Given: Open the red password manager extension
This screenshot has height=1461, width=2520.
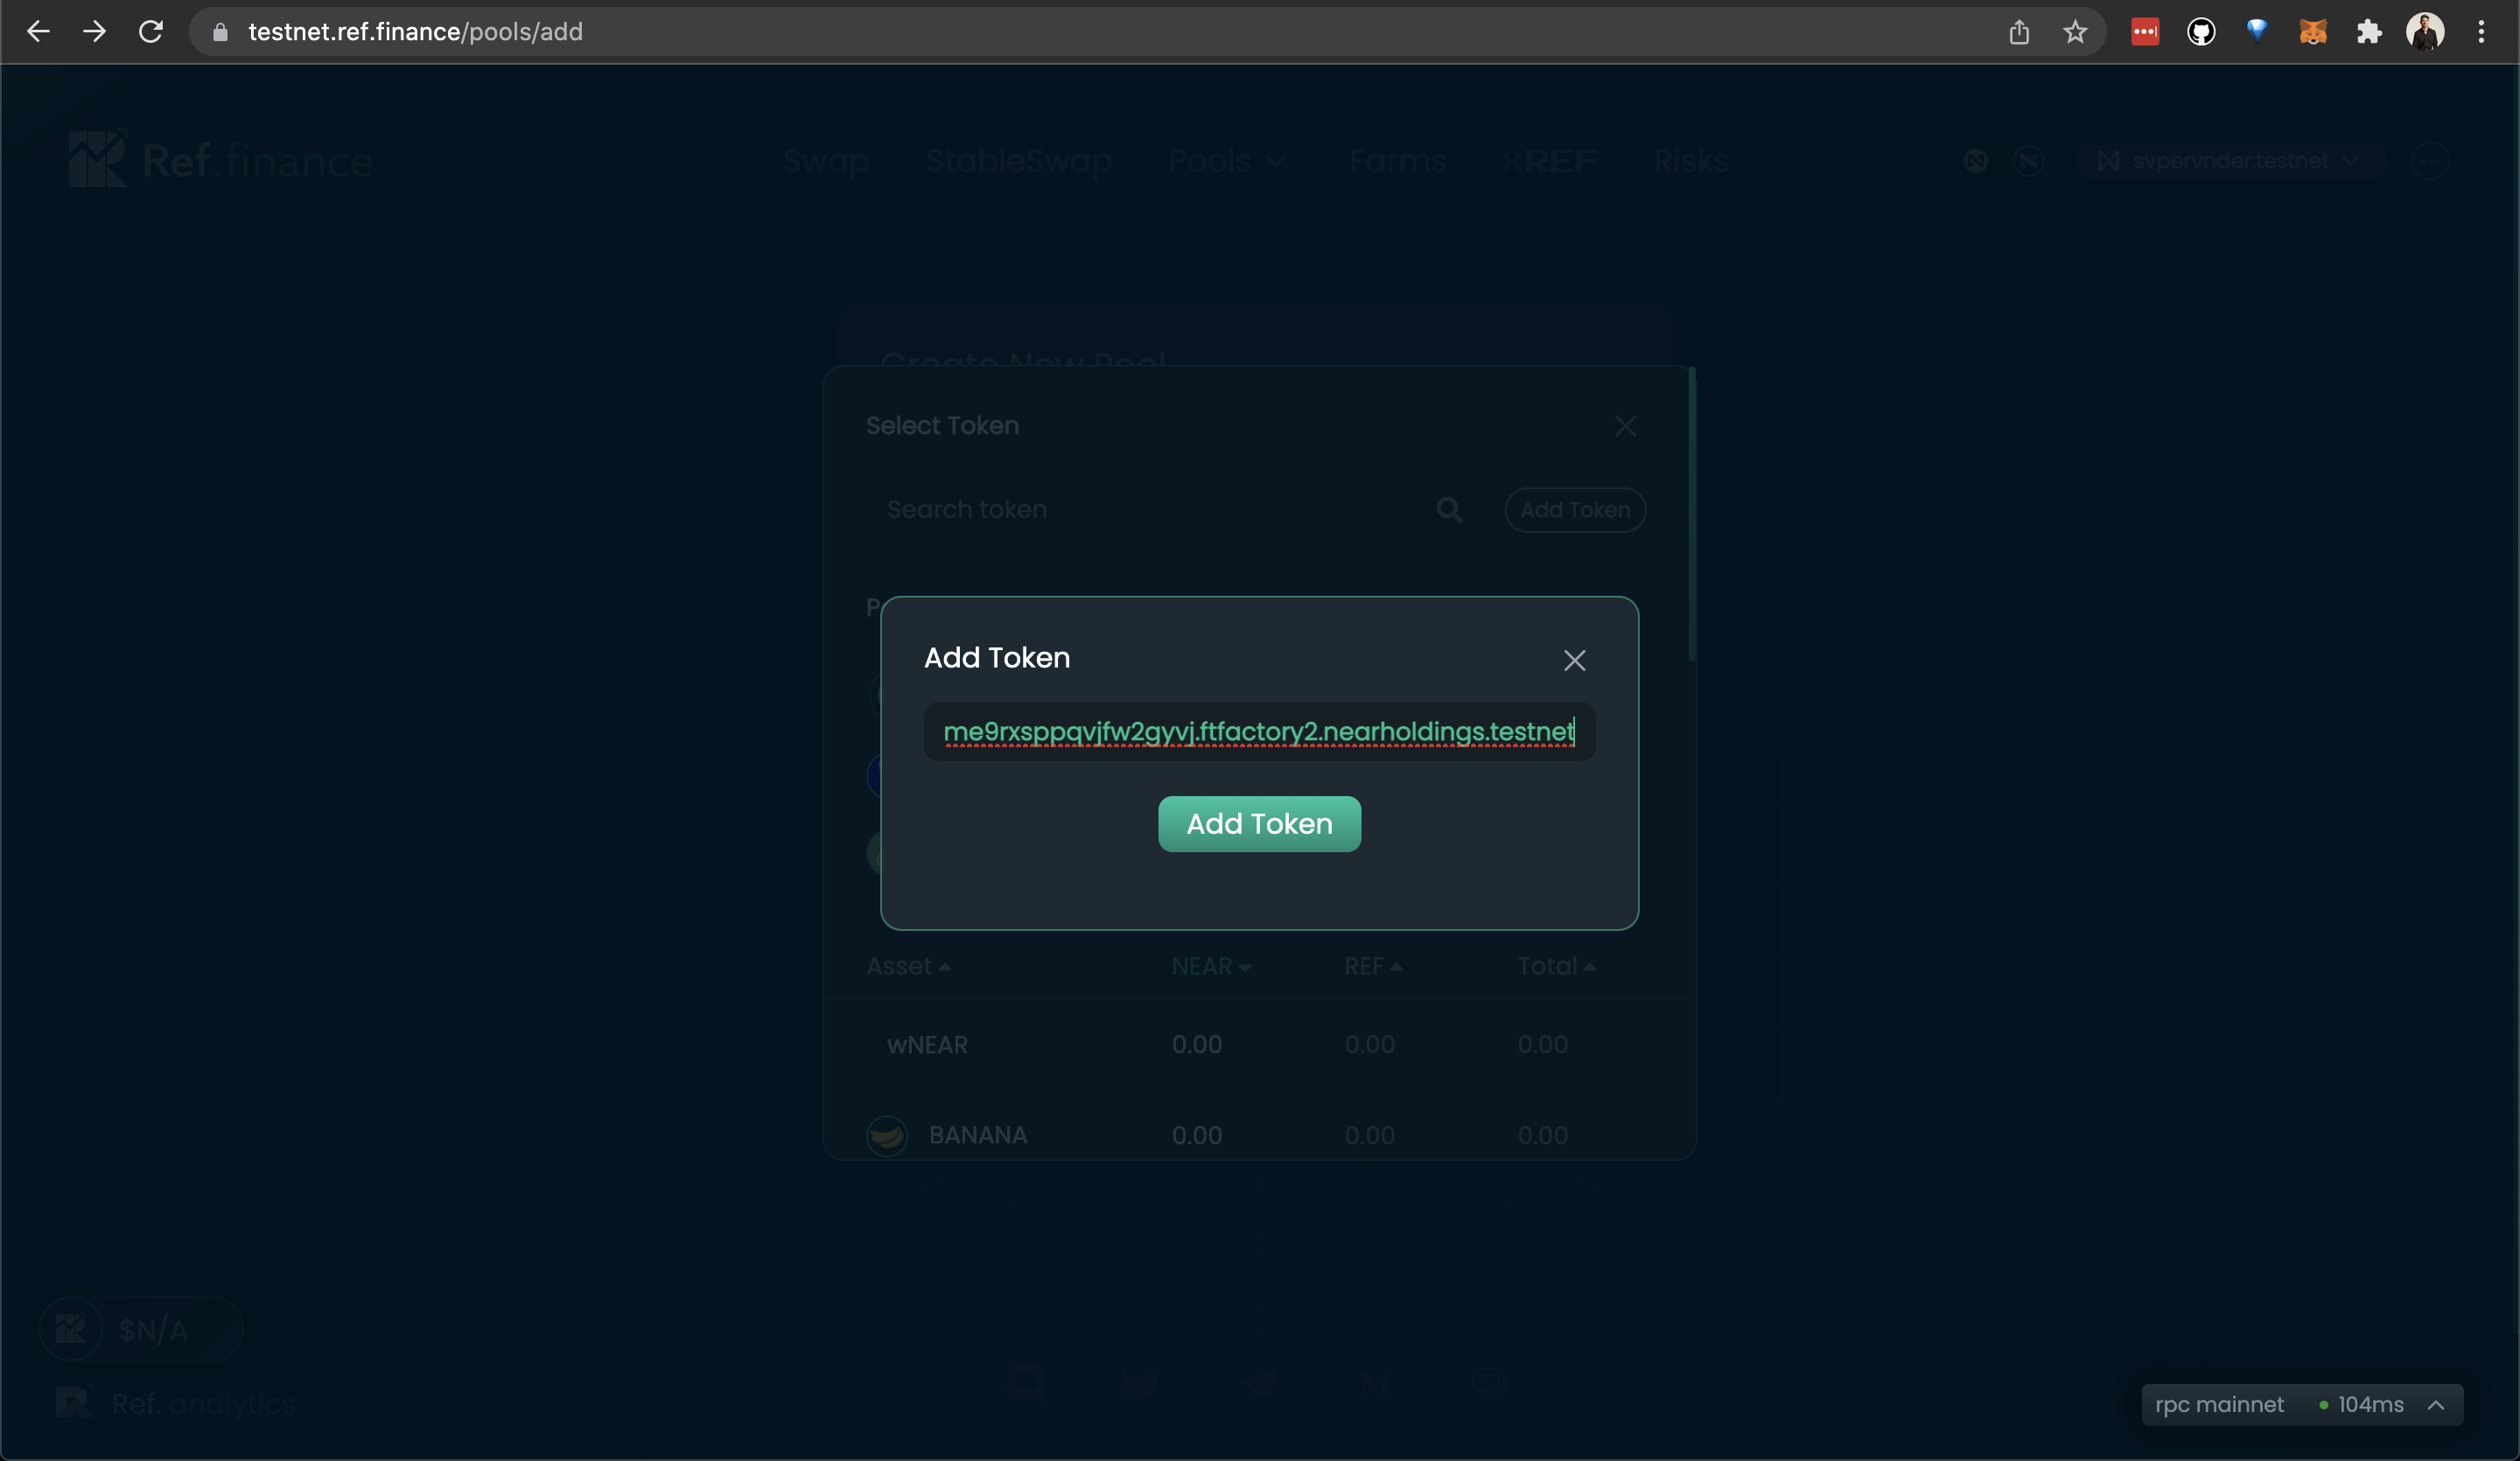Looking at the screenshot, I should click(2145, 32).
